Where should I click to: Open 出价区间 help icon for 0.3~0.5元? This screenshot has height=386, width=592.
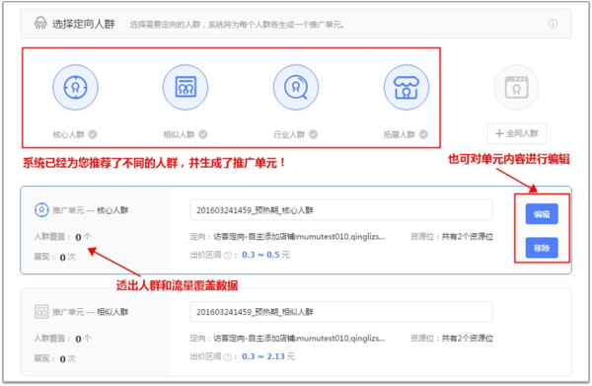click(x=227, y=256)
